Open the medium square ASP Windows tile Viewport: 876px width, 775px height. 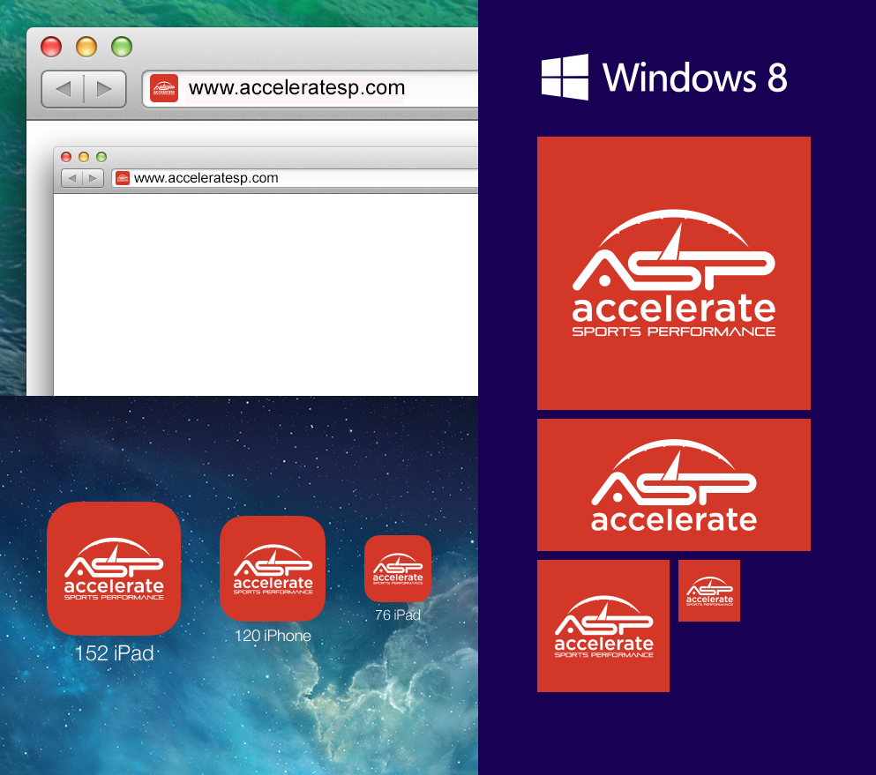[603, 626]
